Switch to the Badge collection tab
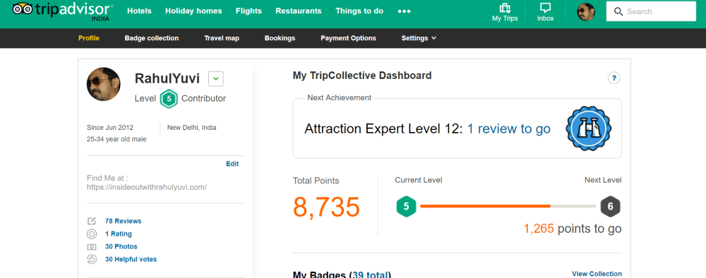Image resolution: width=706 pixels, height=278 pixels. pyautogui.click(x=152, y=38)
